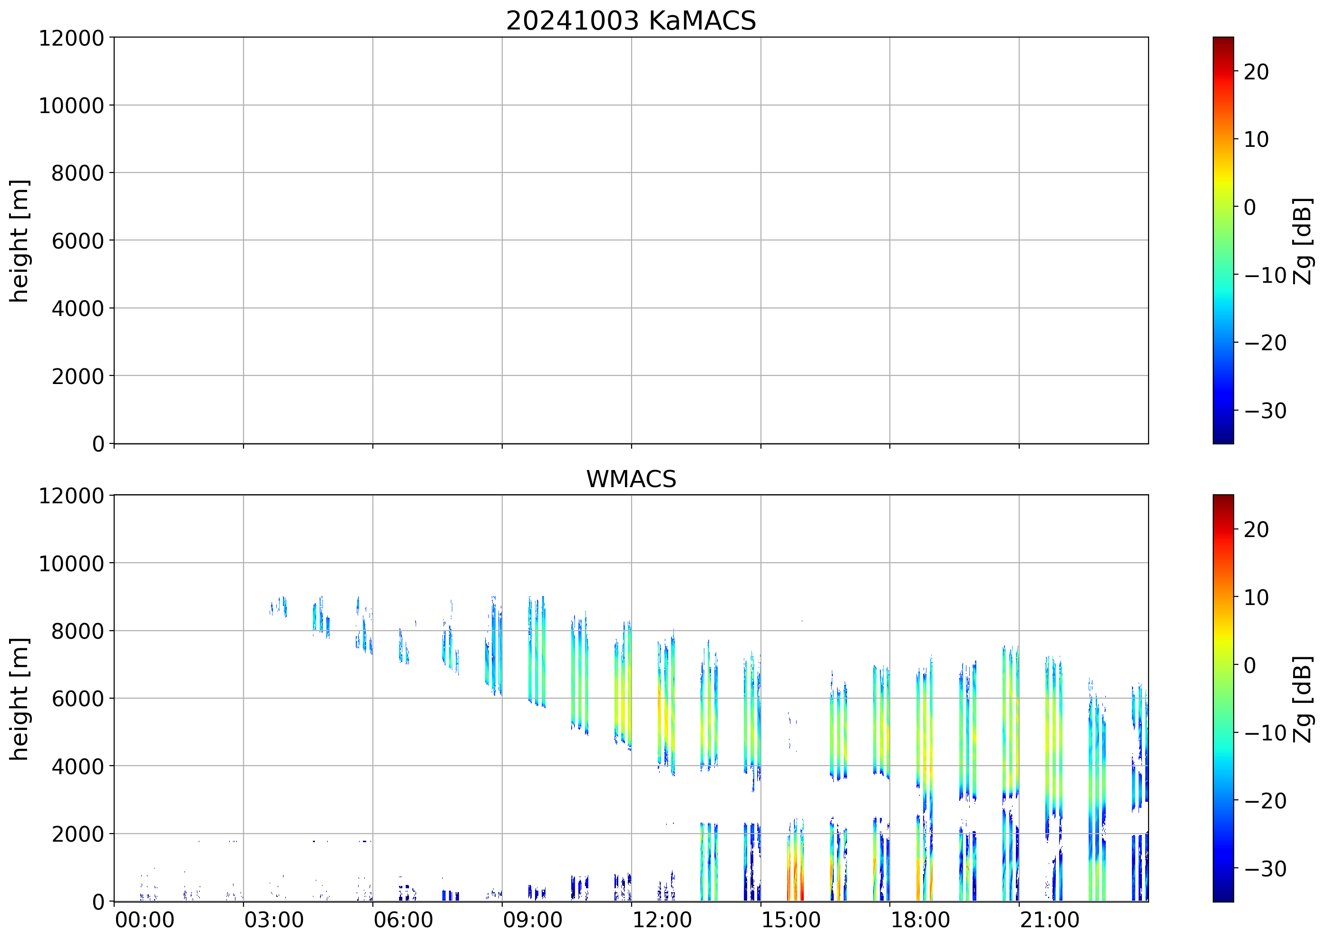Click the 00:00 x-axis tick label
Screen dimensions: 1325x941
(x=145, y=920)
